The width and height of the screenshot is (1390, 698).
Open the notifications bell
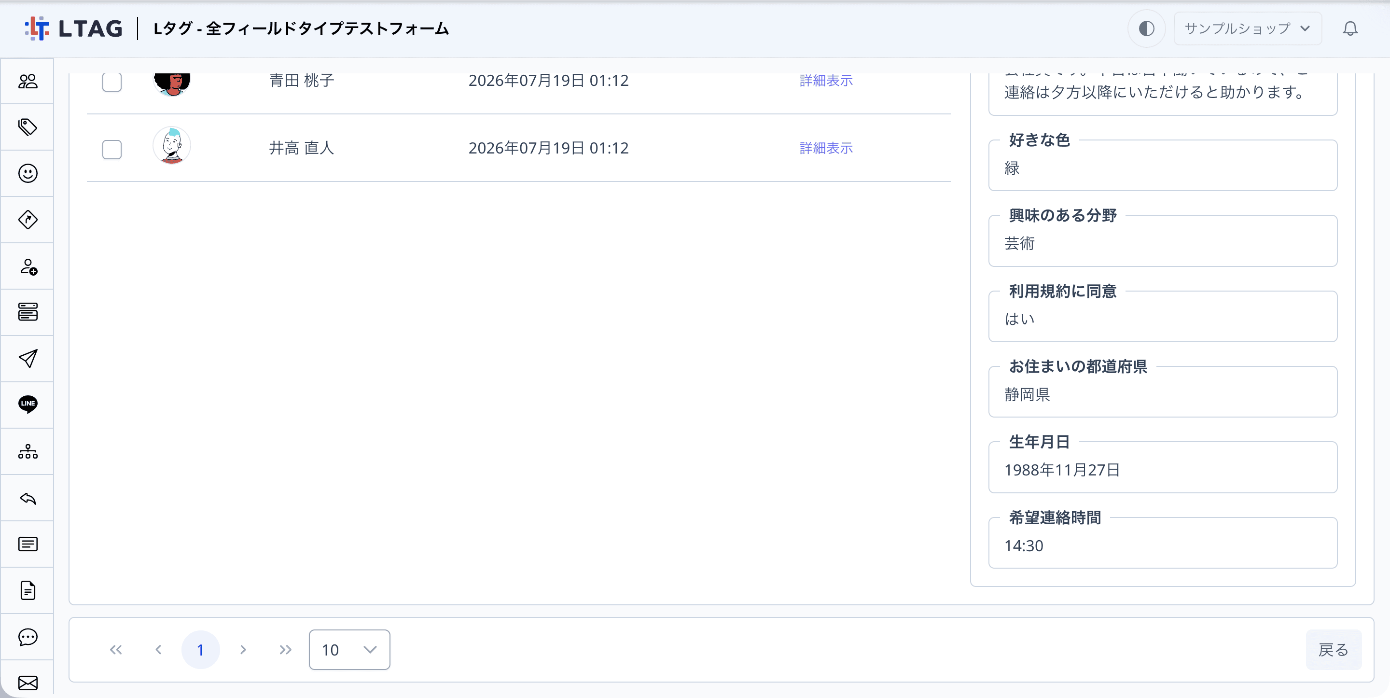tap(1350, 28)
